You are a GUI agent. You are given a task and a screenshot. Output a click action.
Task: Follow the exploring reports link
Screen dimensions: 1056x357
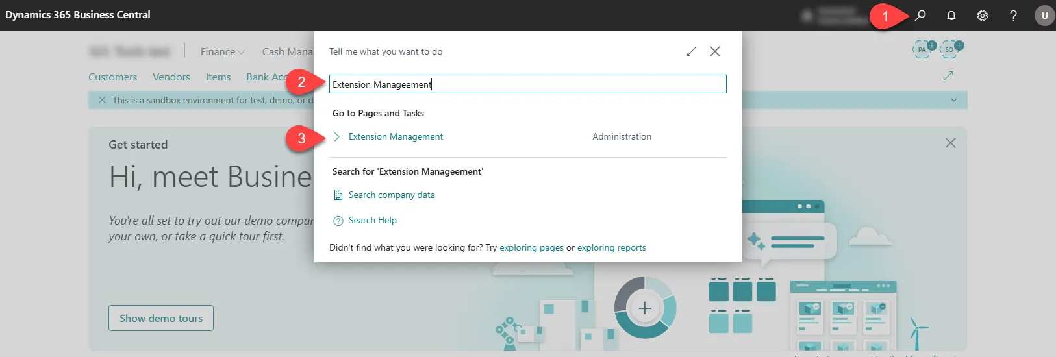coord(611,248)
